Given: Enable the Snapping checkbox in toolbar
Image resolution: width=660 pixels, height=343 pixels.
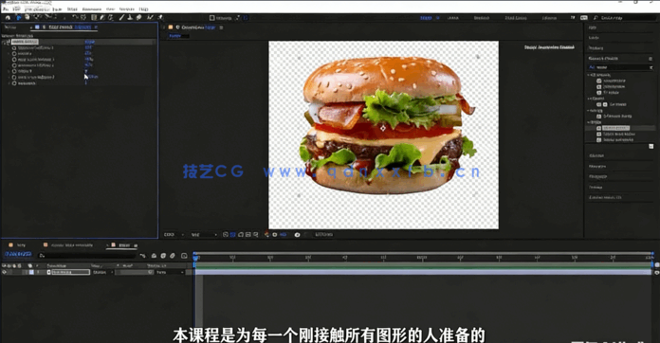Looking at the screenshot, I should pyautogui.click(x=211, y=18).
